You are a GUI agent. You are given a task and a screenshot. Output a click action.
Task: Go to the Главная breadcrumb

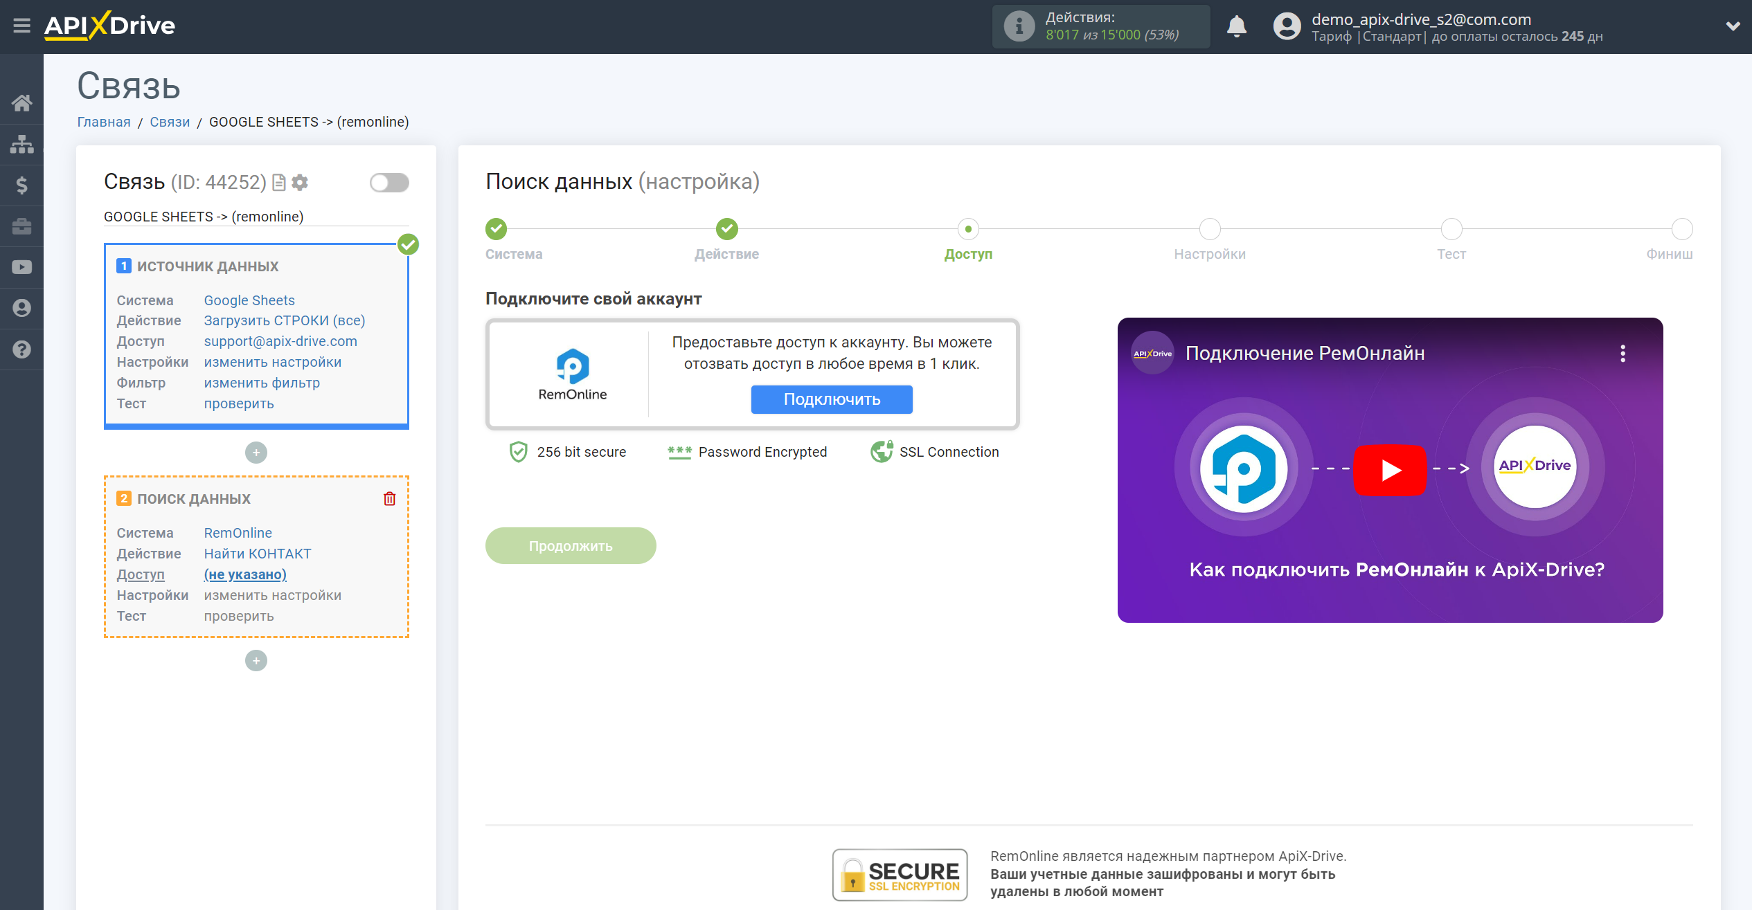tap(104, 122)
